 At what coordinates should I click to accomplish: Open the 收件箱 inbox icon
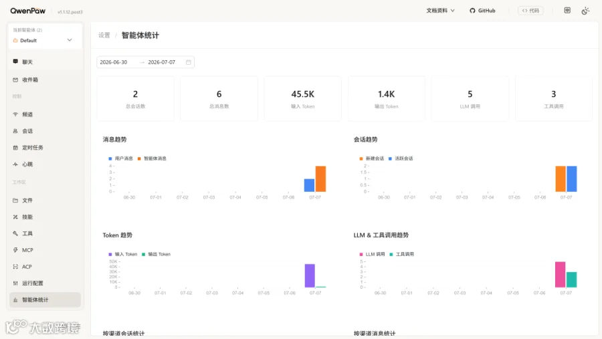[x=15, y=80]
